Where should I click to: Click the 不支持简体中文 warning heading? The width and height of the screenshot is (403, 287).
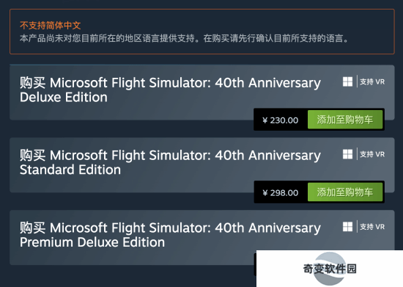click(51, 26)
